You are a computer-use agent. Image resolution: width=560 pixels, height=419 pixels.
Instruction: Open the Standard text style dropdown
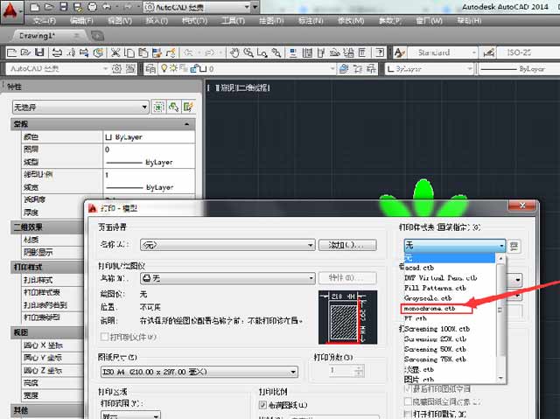[443, 52]
